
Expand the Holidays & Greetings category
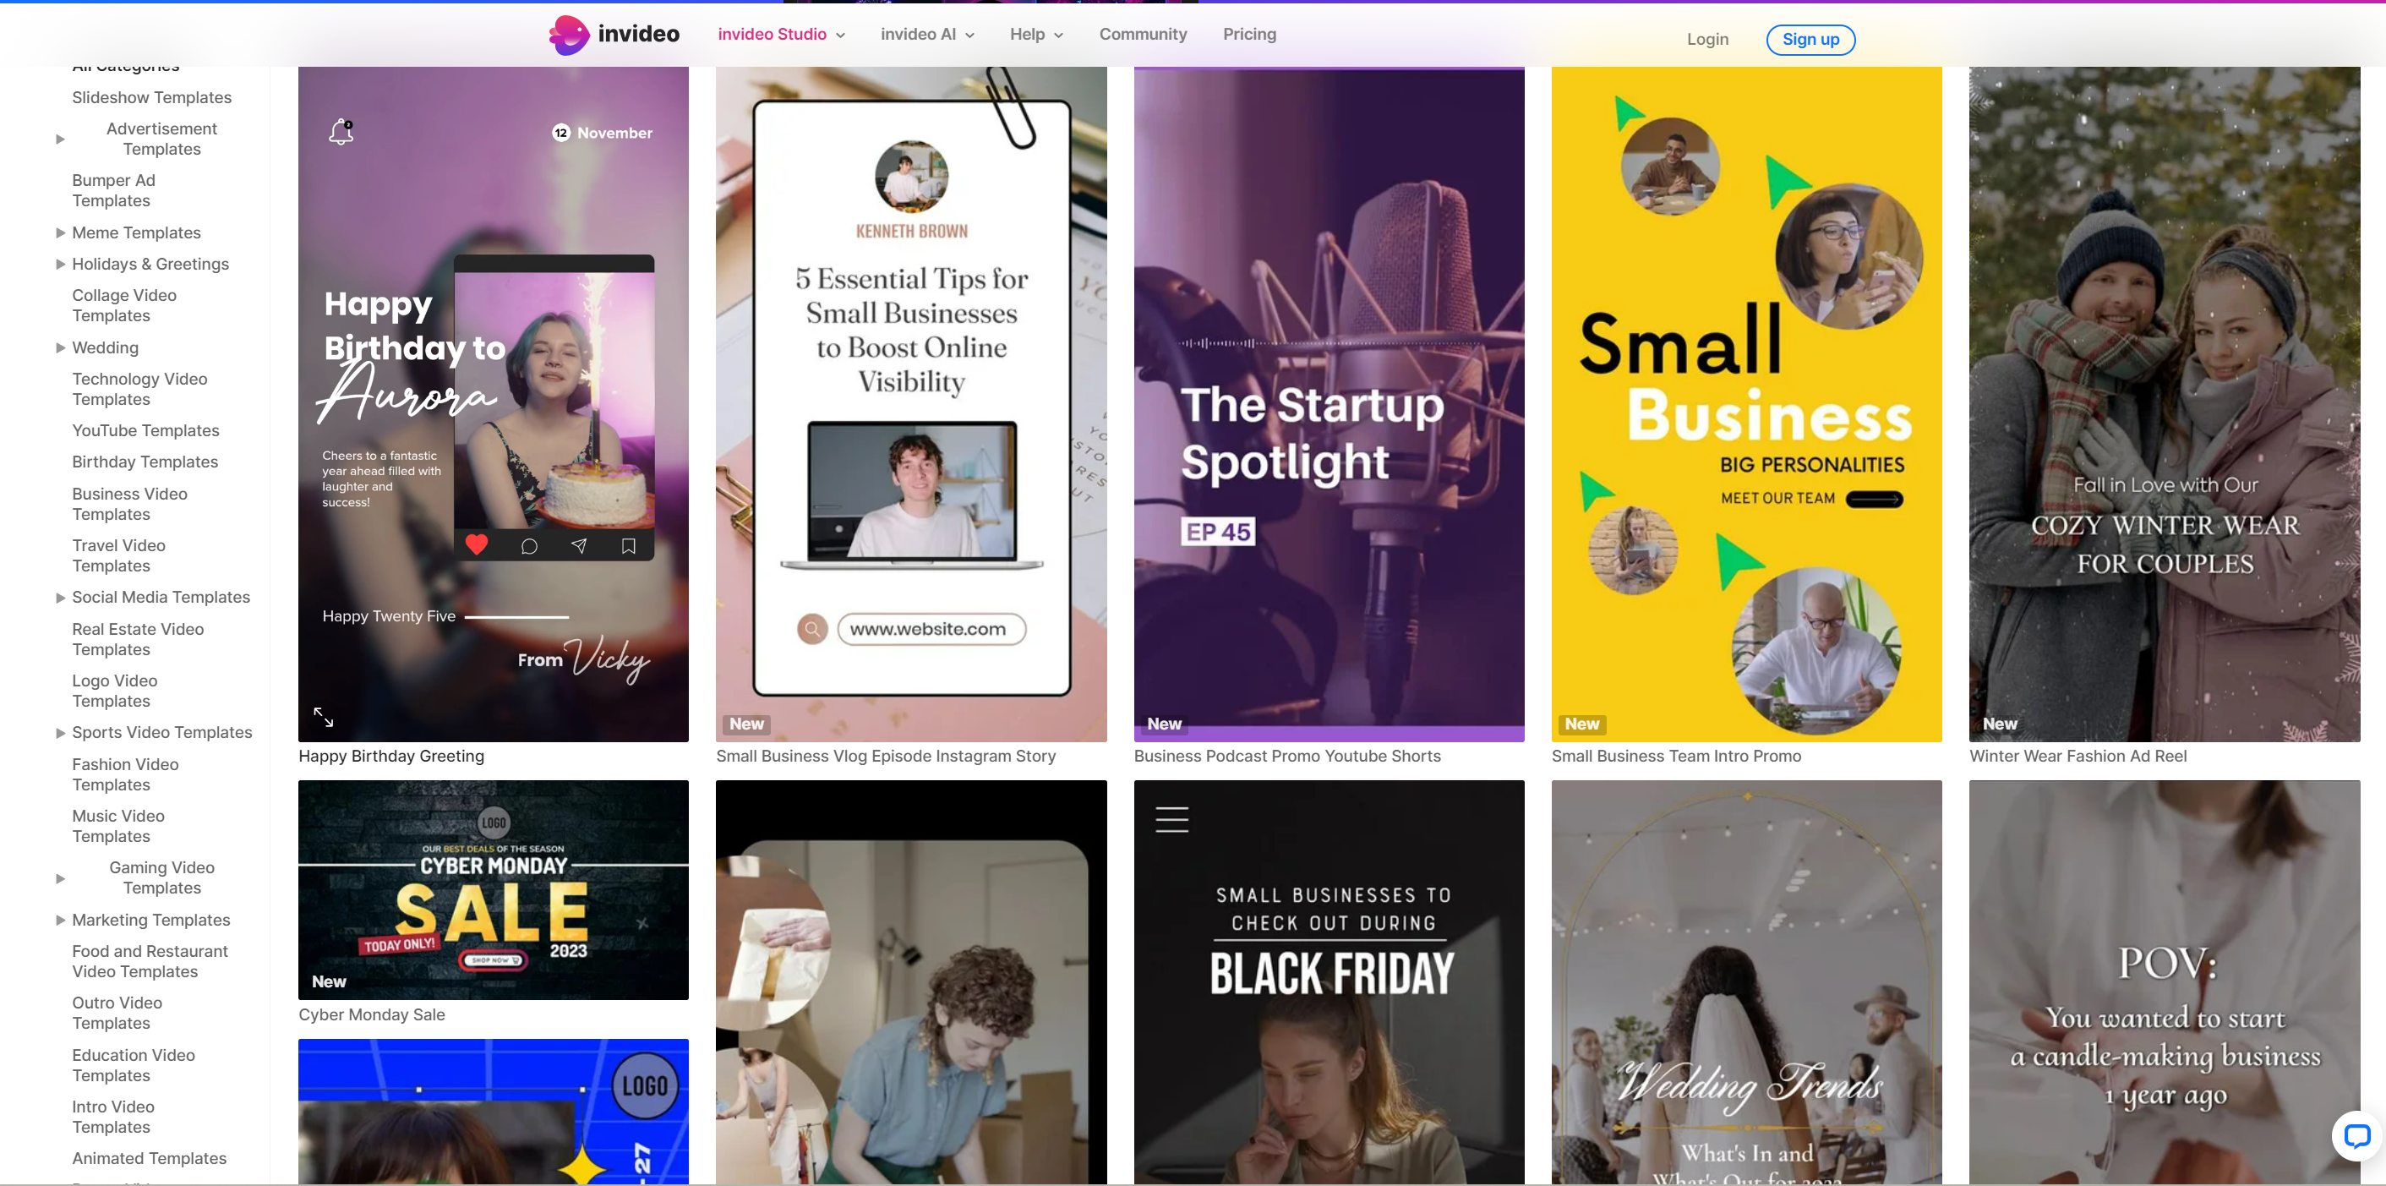tap(60, 264)
